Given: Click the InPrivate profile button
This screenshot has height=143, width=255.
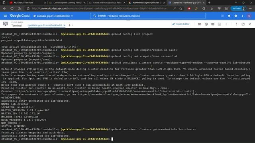Looking at the screenshot, I should [x=239, y=8].
